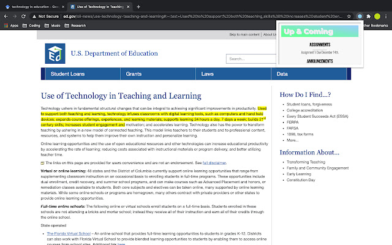Open the Extensions puzzle icon

tap(369, 17)
